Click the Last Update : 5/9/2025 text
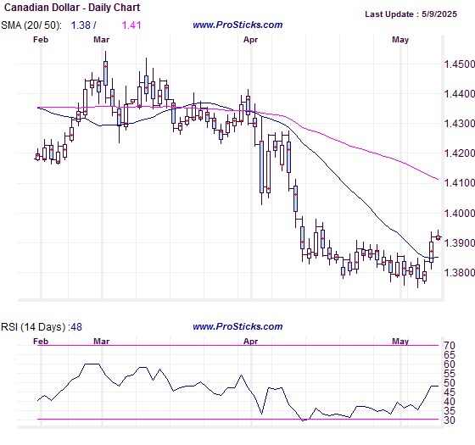This screenshot has width=475, height=445. click(411, 14)
